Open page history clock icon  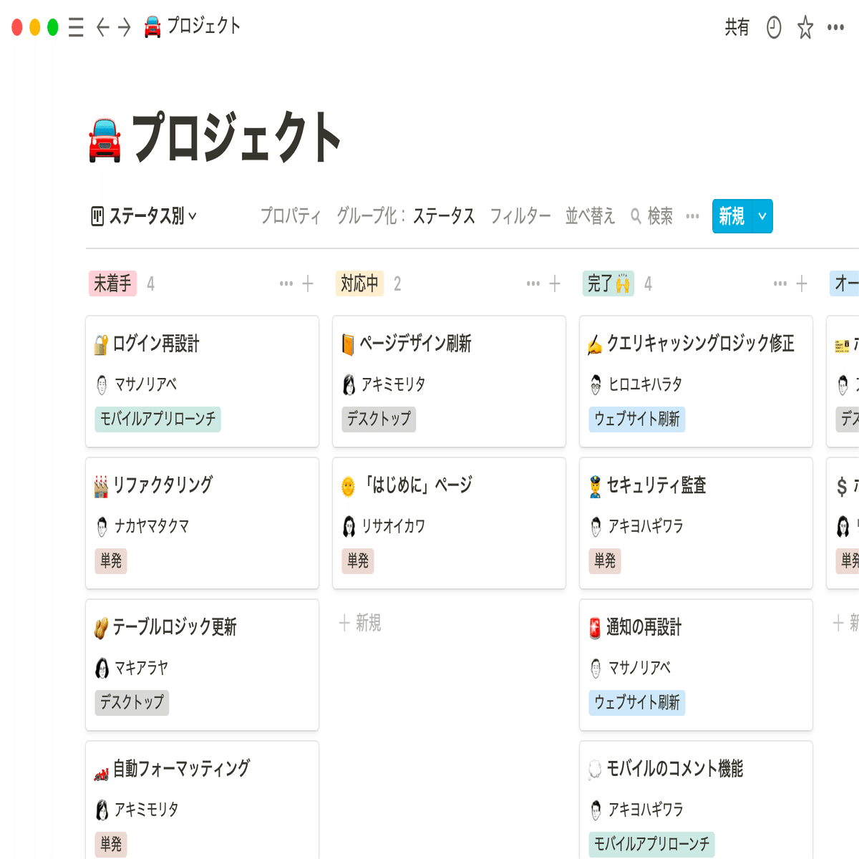[774, 27]
